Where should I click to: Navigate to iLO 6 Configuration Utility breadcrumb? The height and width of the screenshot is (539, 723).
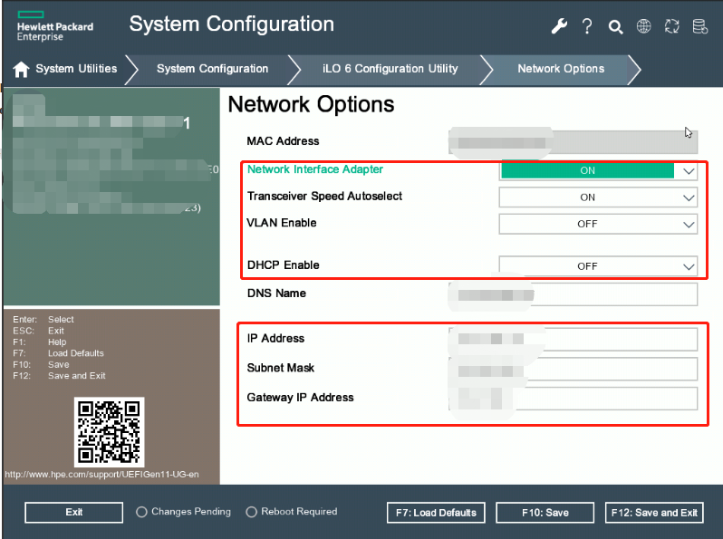point(390,69)
